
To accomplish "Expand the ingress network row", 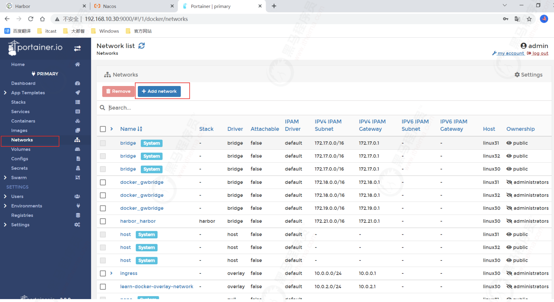I will click(x=111, y=273).
